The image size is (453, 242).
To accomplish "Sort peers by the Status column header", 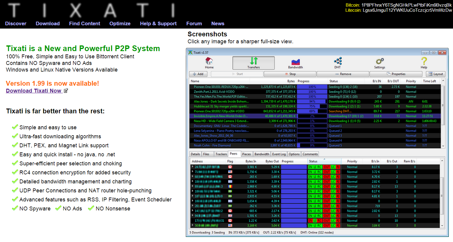I will pyautogui.click(x=324, y=161).
